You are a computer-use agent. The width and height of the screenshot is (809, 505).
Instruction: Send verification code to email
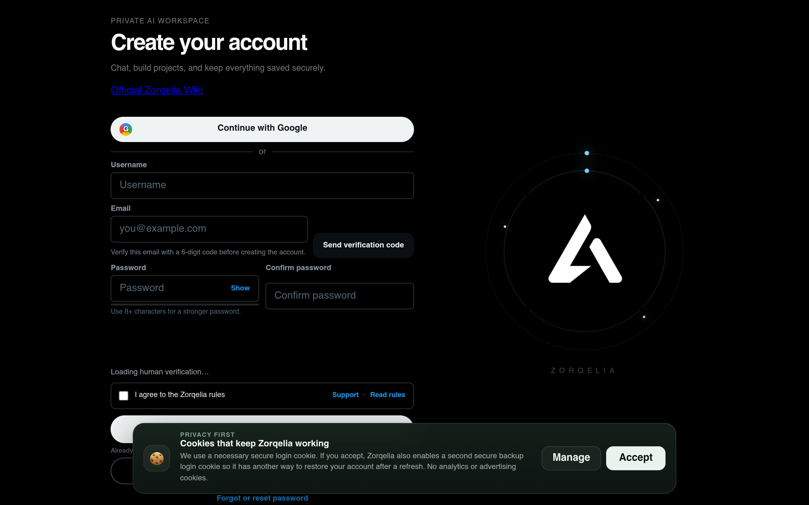point(363,245)
